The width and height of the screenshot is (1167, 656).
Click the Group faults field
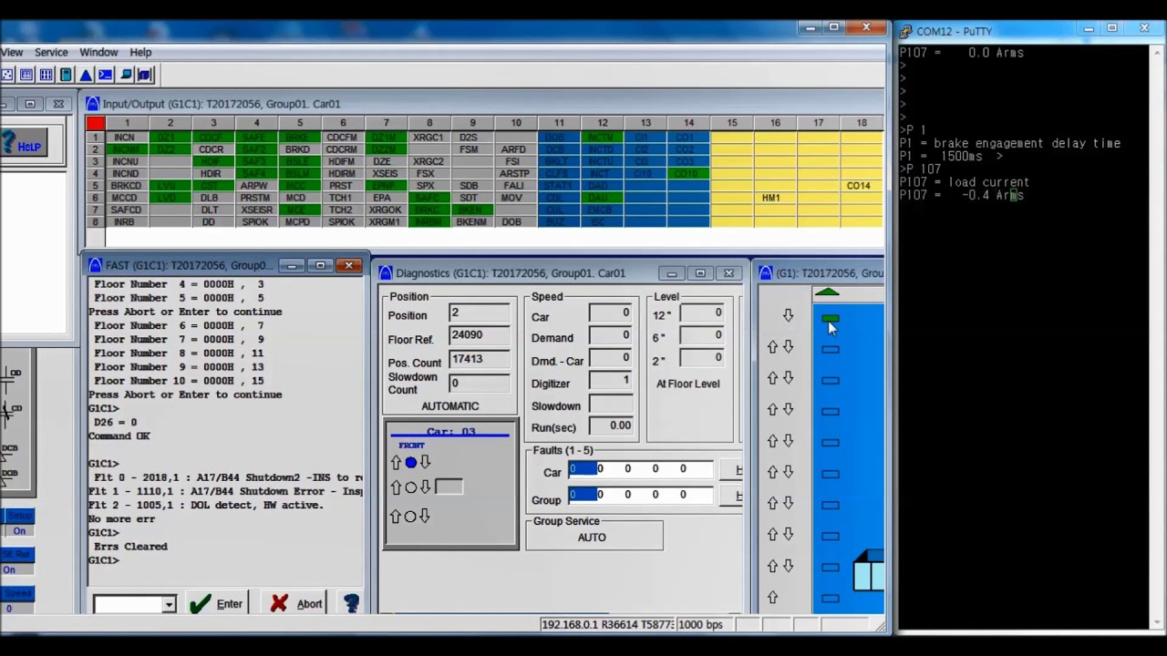pos(640,495)
